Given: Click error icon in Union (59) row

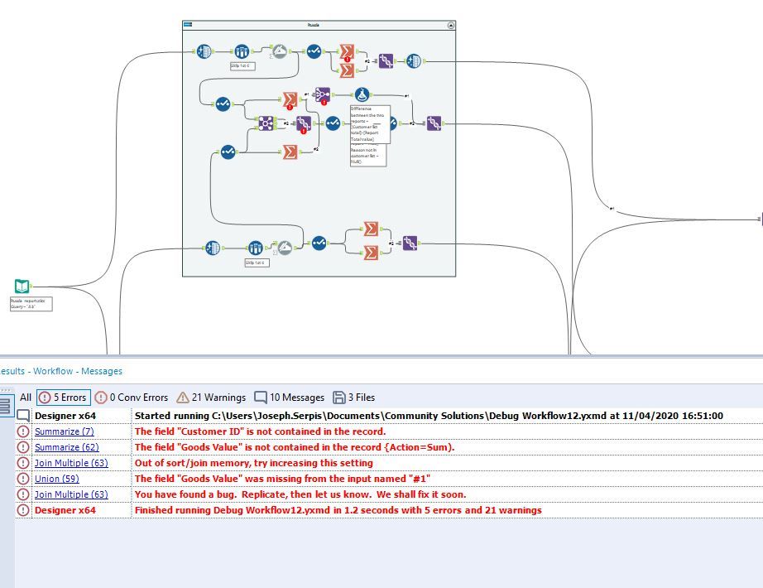Looking at the screenshot, I should click(x=23, y=479).
